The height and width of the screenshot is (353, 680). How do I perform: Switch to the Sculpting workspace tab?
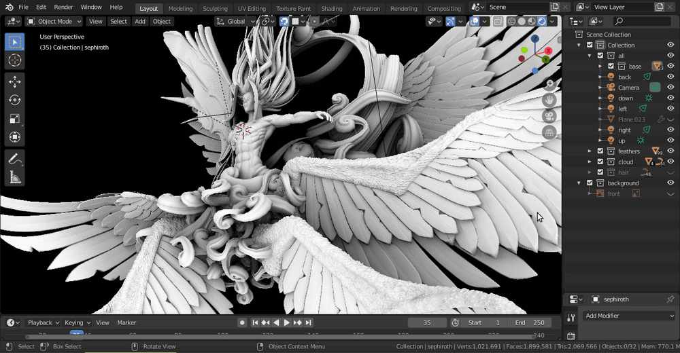pyautogui.click(x=215, y=9)
